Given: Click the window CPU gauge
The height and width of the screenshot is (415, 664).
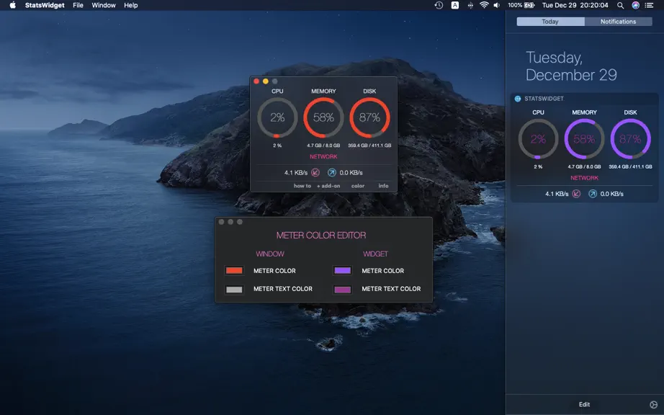Looking at the screenshot, I should [x=277, y=117].
